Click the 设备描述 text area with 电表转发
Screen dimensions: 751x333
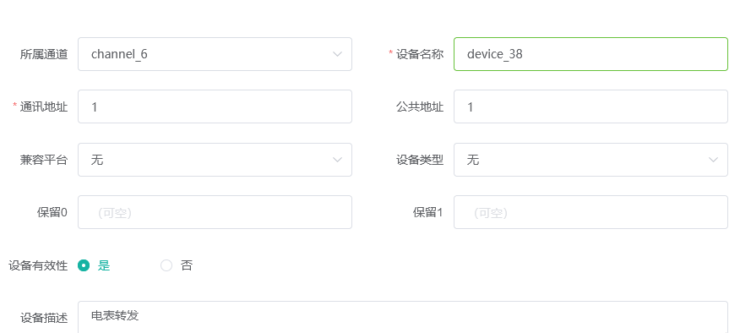point(403,317)
